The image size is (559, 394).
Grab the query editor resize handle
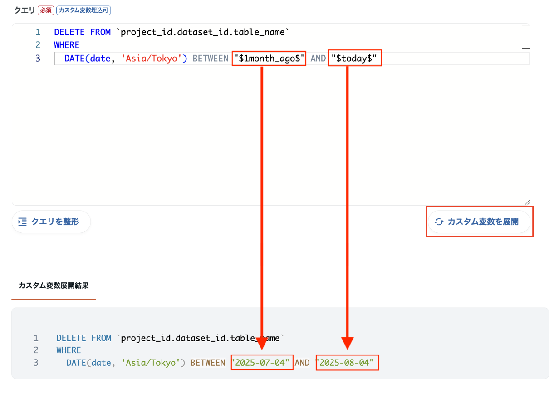pos(526,202)
